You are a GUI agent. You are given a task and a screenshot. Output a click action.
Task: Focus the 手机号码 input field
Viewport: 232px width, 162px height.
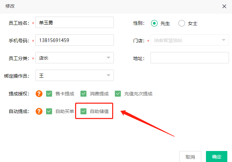(x=74, y=40)
